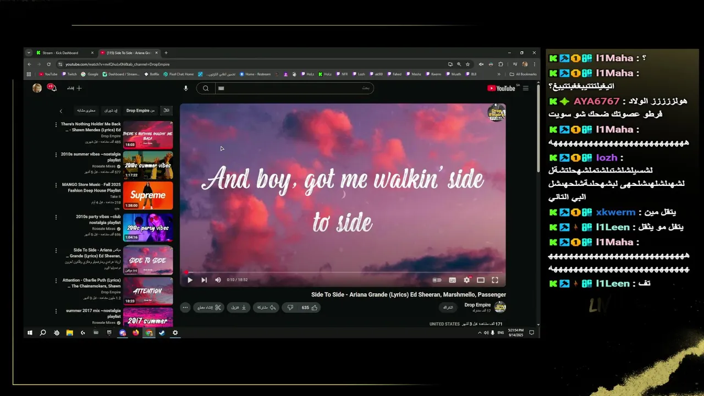The width and height of the screenshot is (704, 396).
Task: Open the 2010s party vibes playlist title
Action: tap(98, 219)
